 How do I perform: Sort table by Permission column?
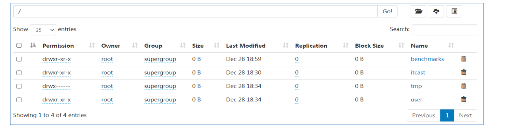[58, 46]
